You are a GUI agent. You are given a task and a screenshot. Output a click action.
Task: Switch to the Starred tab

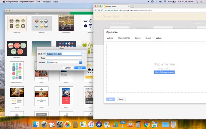(x=137, y=38)
